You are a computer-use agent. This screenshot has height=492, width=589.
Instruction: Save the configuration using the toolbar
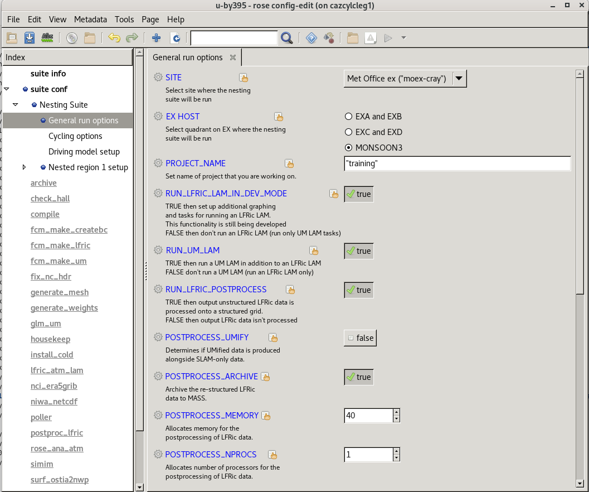pos(30,37)
